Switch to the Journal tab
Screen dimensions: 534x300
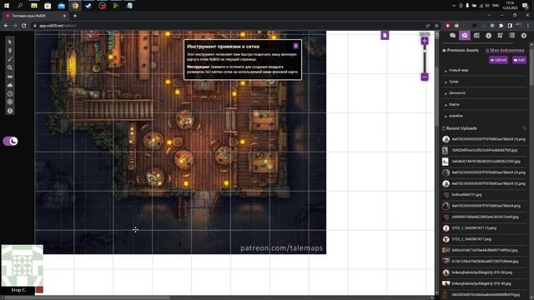[476, 35]
